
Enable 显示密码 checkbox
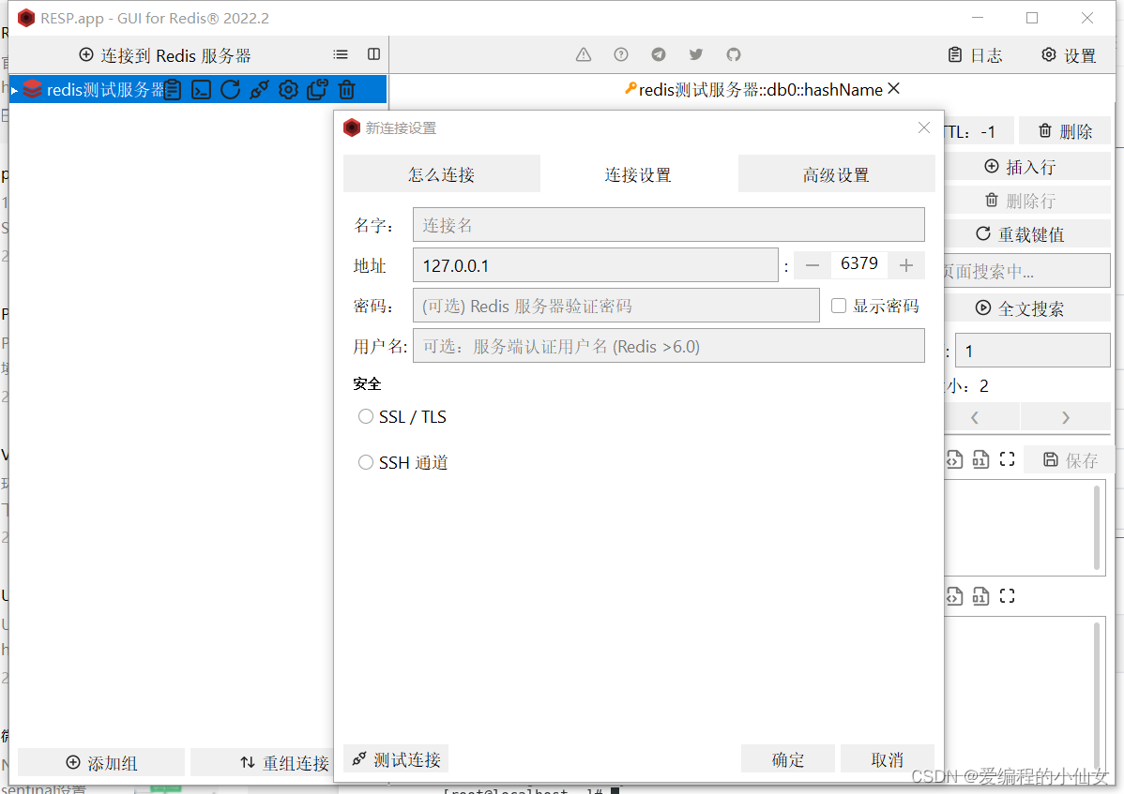(x=839, y=306)
